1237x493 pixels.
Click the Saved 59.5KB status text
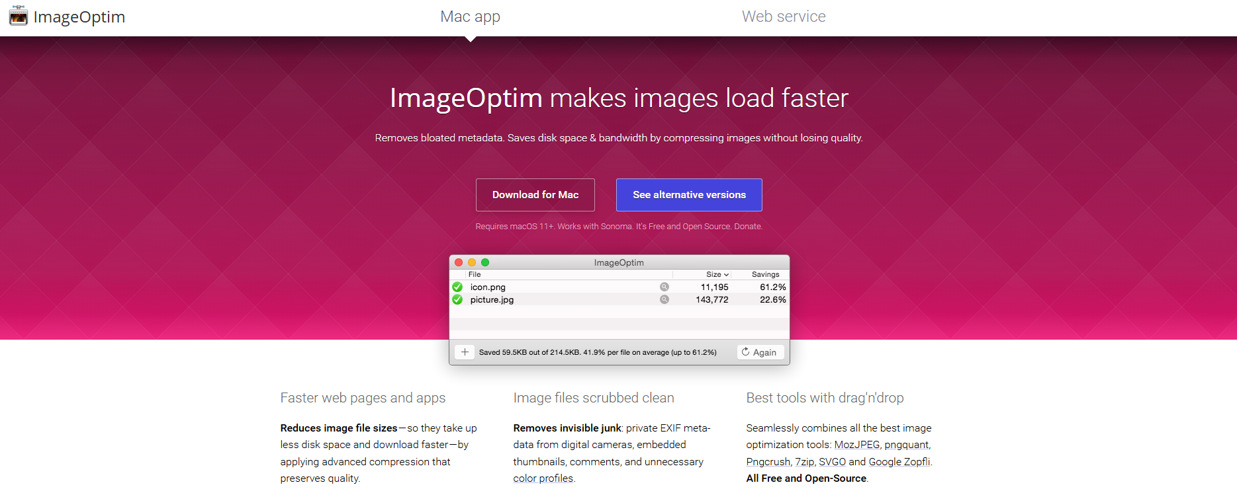coord(598,352)
